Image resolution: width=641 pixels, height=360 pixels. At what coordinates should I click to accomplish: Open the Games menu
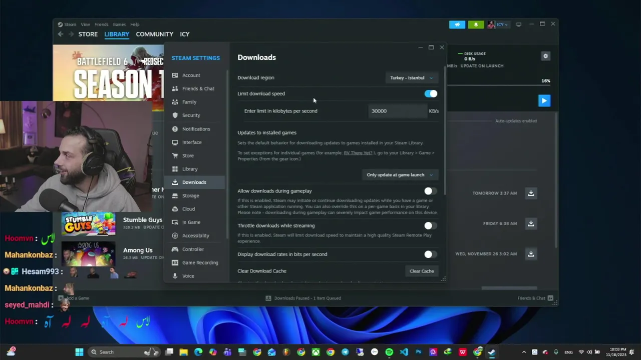119,24
